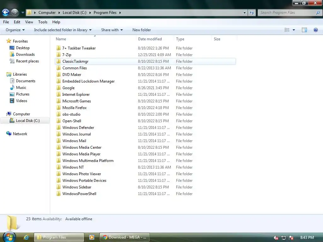Image resolution: width=323 pixels, height=242 pixels.
Task: Select the Embedded Lockdown Manager folder icon
Action: tap(58, 81)
